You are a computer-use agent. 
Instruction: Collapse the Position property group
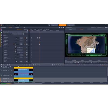[4, 36]
